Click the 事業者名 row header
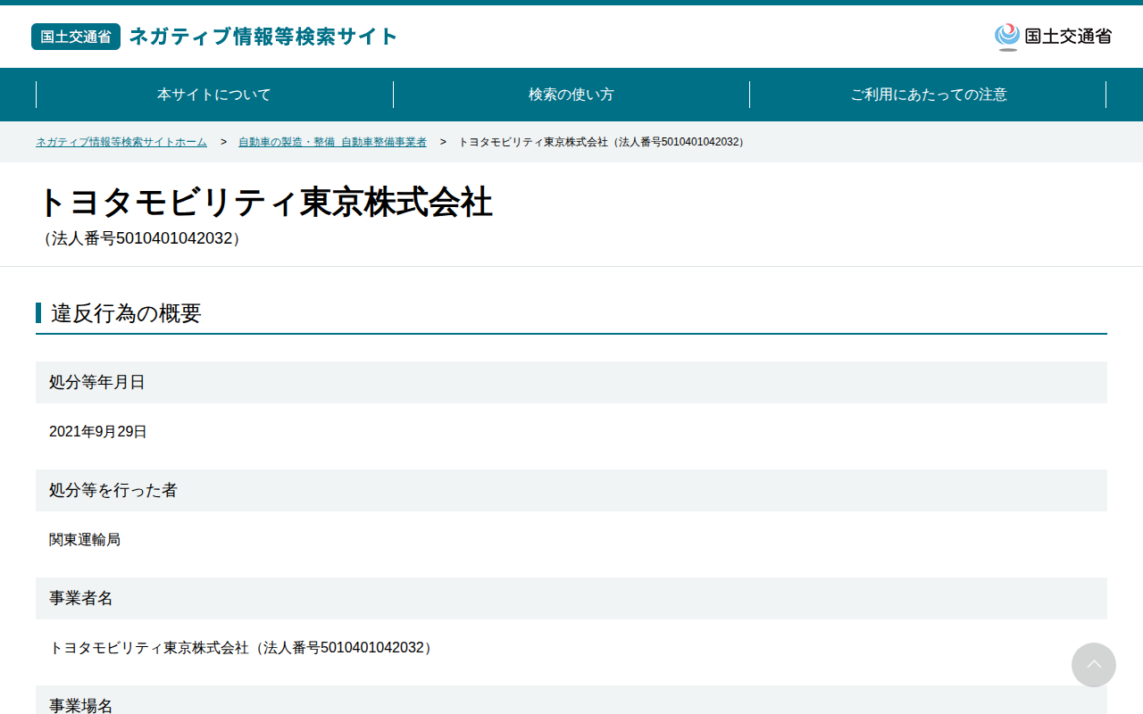Viewport: 1143px width, 714px height. coord(571,598)
